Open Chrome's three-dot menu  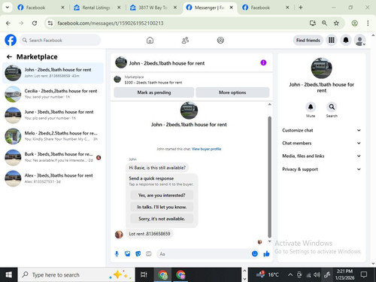point(368,23)
